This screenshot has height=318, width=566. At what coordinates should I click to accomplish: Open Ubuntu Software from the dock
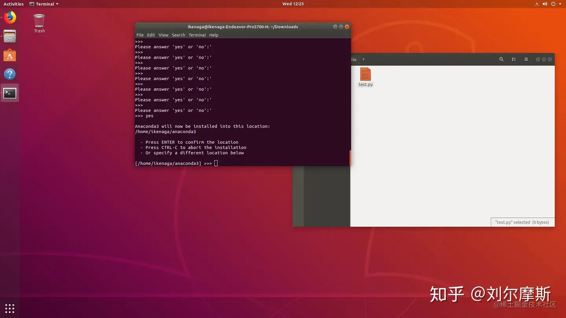[x=10, y=55]
